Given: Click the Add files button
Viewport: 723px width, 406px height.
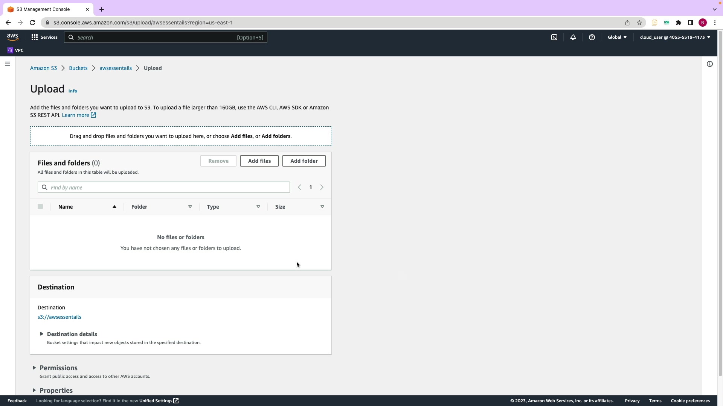Looking at the screenshot, I should 259,161.
